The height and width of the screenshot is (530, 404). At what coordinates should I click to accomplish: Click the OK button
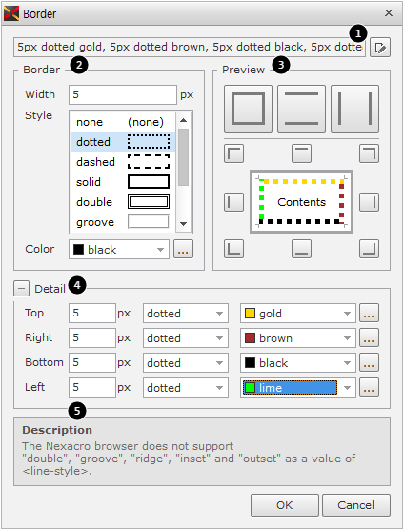pos(285,505)
